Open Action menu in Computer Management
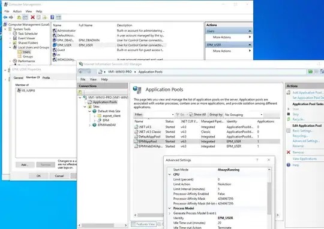This screenshot has width=324, height=229. click(x=17, y=11)
